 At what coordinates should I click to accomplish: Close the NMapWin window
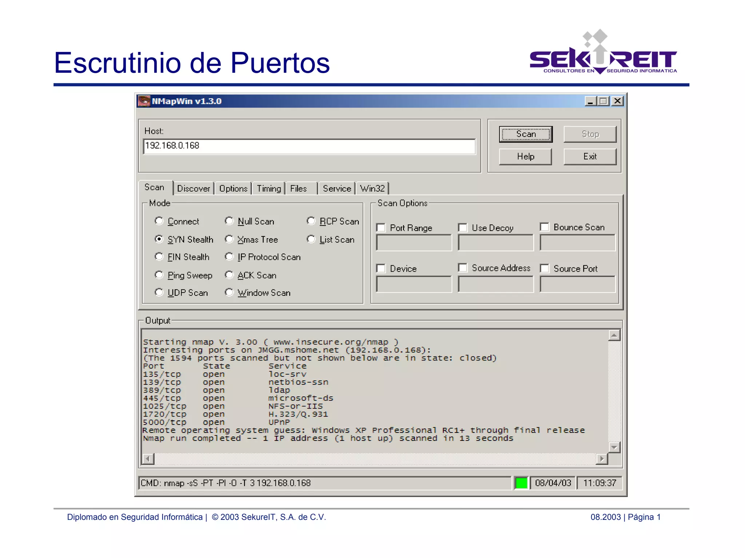[618, 101]
